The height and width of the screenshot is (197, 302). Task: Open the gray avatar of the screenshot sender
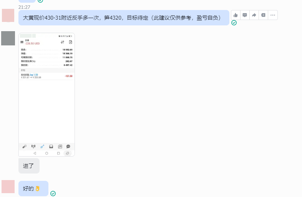8,38
